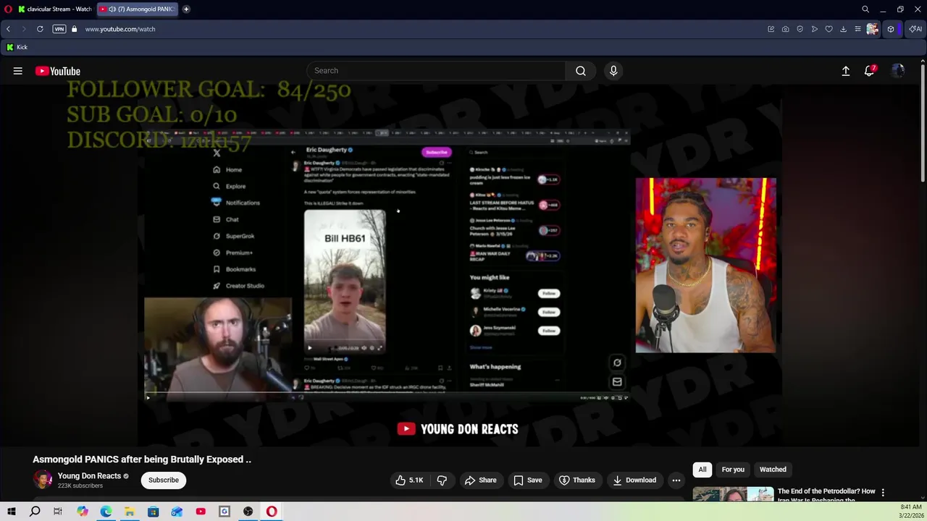Image resolution: width=927 pixels, height=521 pixels.
Task: Toggle the Opera VPN badge
Action: tap(59, 29)
